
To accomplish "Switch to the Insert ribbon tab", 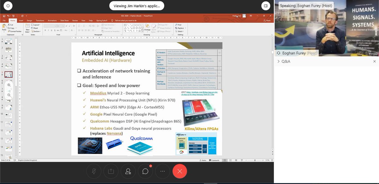I will pyautogui.click(x=21, y=20).
